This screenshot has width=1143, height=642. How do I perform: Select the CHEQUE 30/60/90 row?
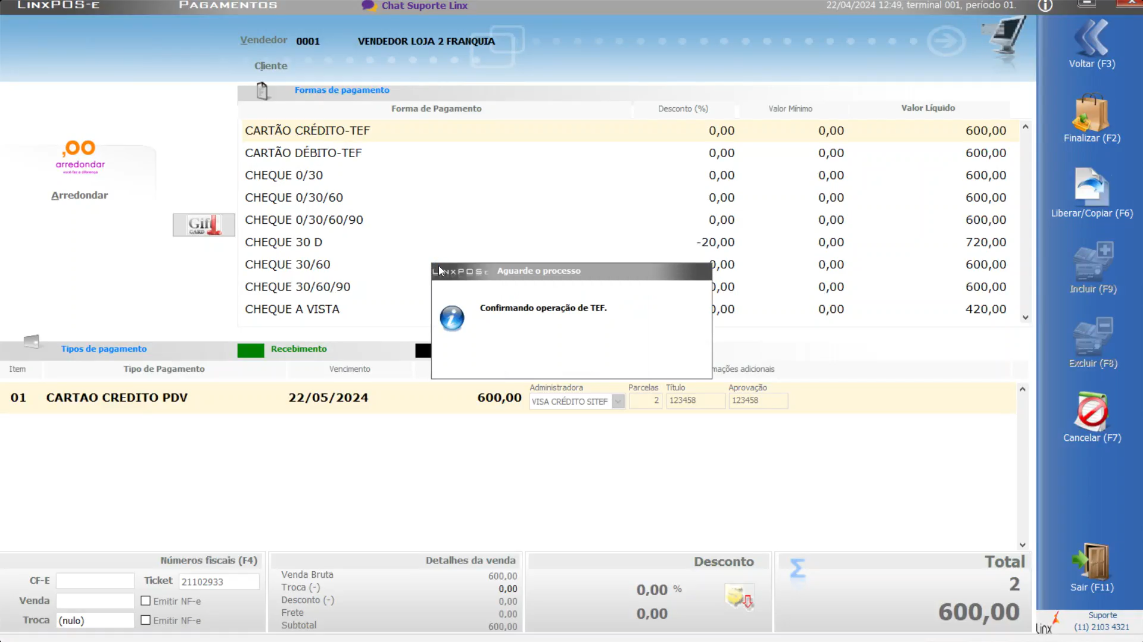pyautogui.click(x=628, y=287)
